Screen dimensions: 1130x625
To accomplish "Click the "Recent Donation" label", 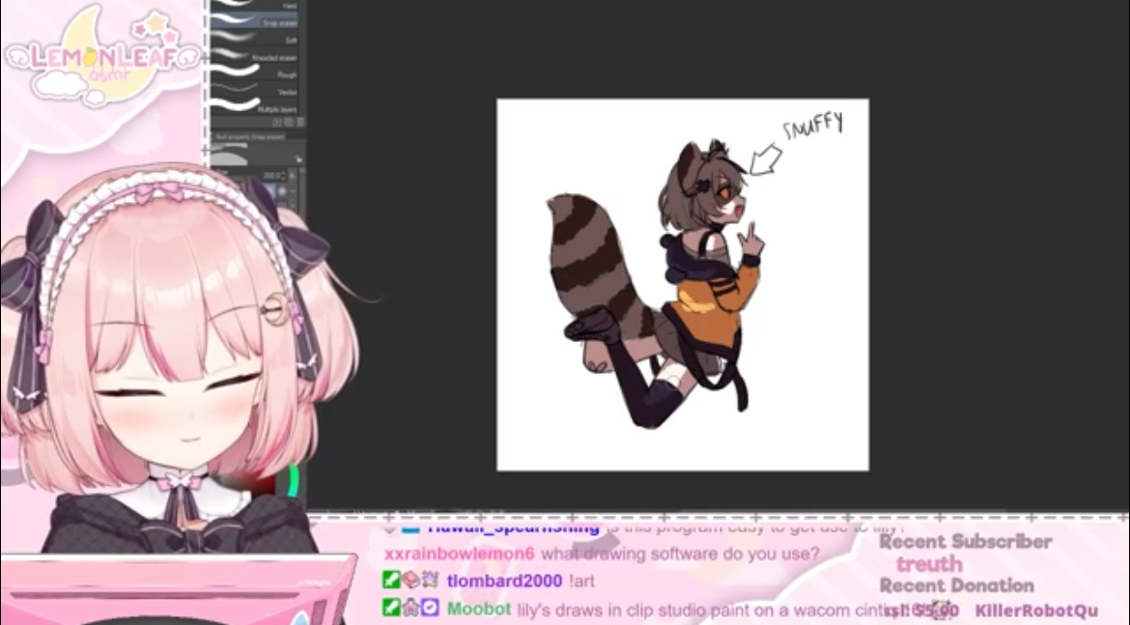I will point(957,585).
